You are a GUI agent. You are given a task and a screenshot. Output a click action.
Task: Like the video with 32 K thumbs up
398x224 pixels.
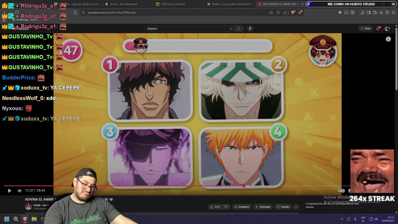click(x=215, y=207)
